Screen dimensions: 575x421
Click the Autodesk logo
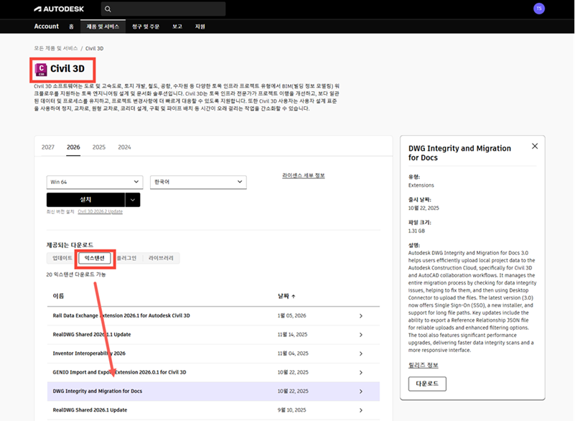point(59,9)
